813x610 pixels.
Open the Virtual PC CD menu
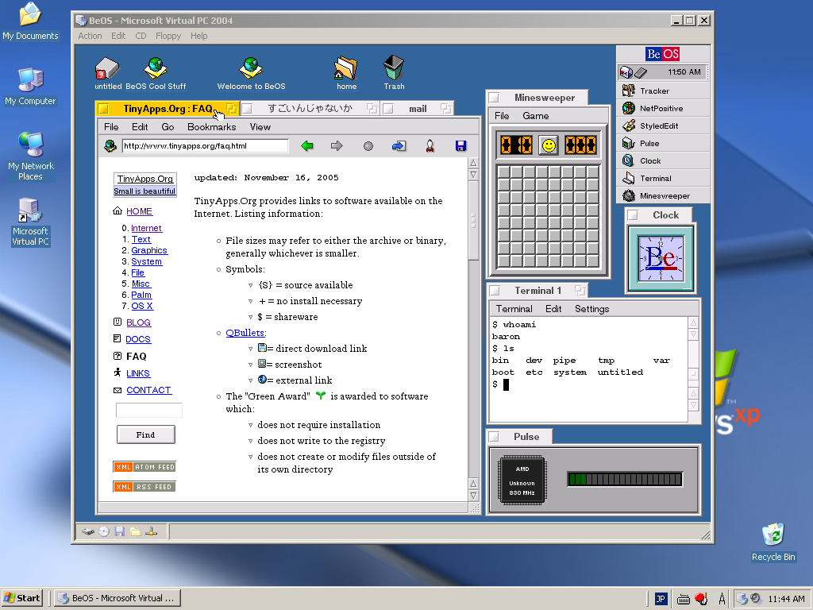click(x=141, y=36)
